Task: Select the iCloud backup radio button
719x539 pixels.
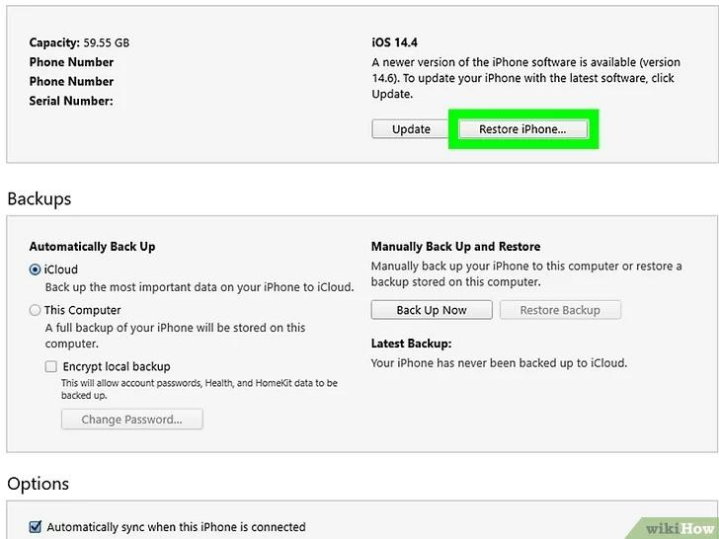Action: pos(35,269)
